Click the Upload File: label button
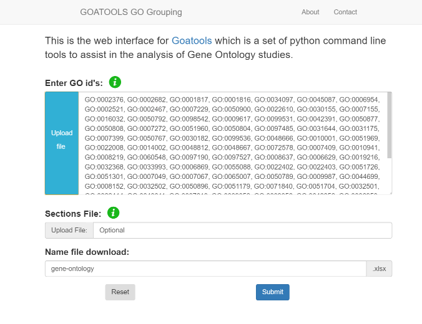Viewport: 422px width, 324px height. coord(69,231)
